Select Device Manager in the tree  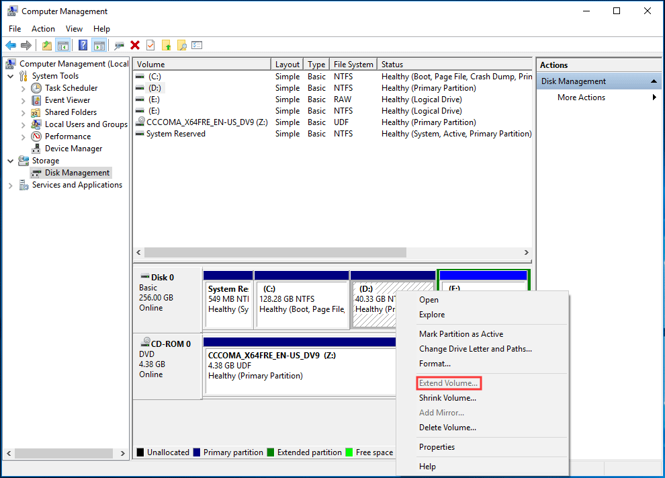coord(73,149)
